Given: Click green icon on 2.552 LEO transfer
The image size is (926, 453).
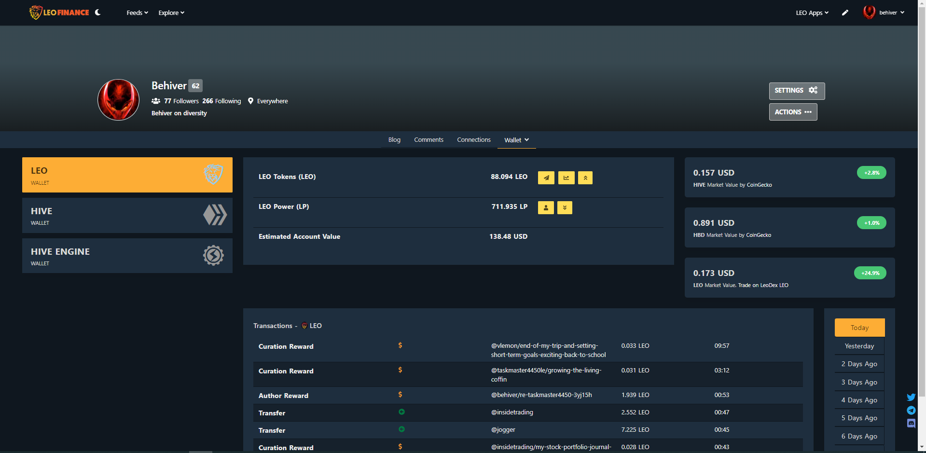Looking at the screenshot, I should coord(401,412).
